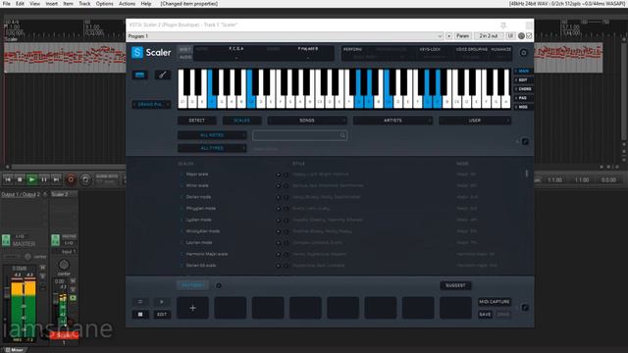Open the 2 in 2 out routing menu
The image size is (628, 353).
(x=489, y=36)
